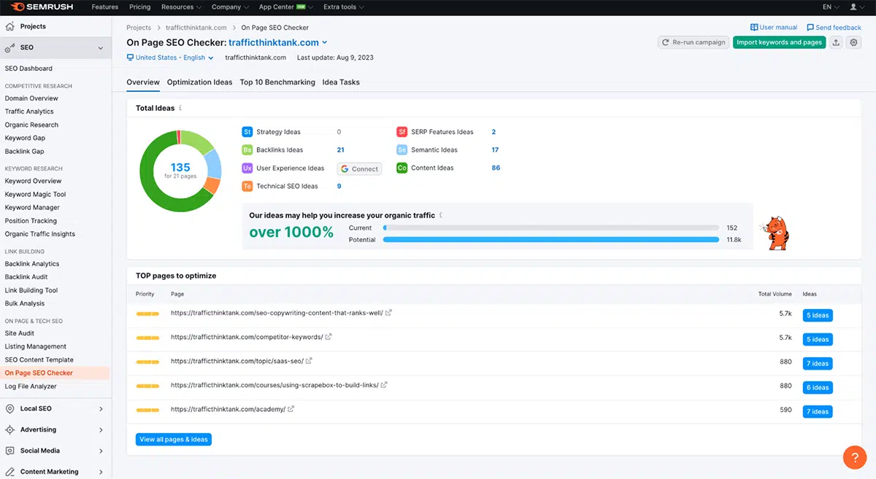Open trafficthinktank.com project dropdown

pos(278,42)
